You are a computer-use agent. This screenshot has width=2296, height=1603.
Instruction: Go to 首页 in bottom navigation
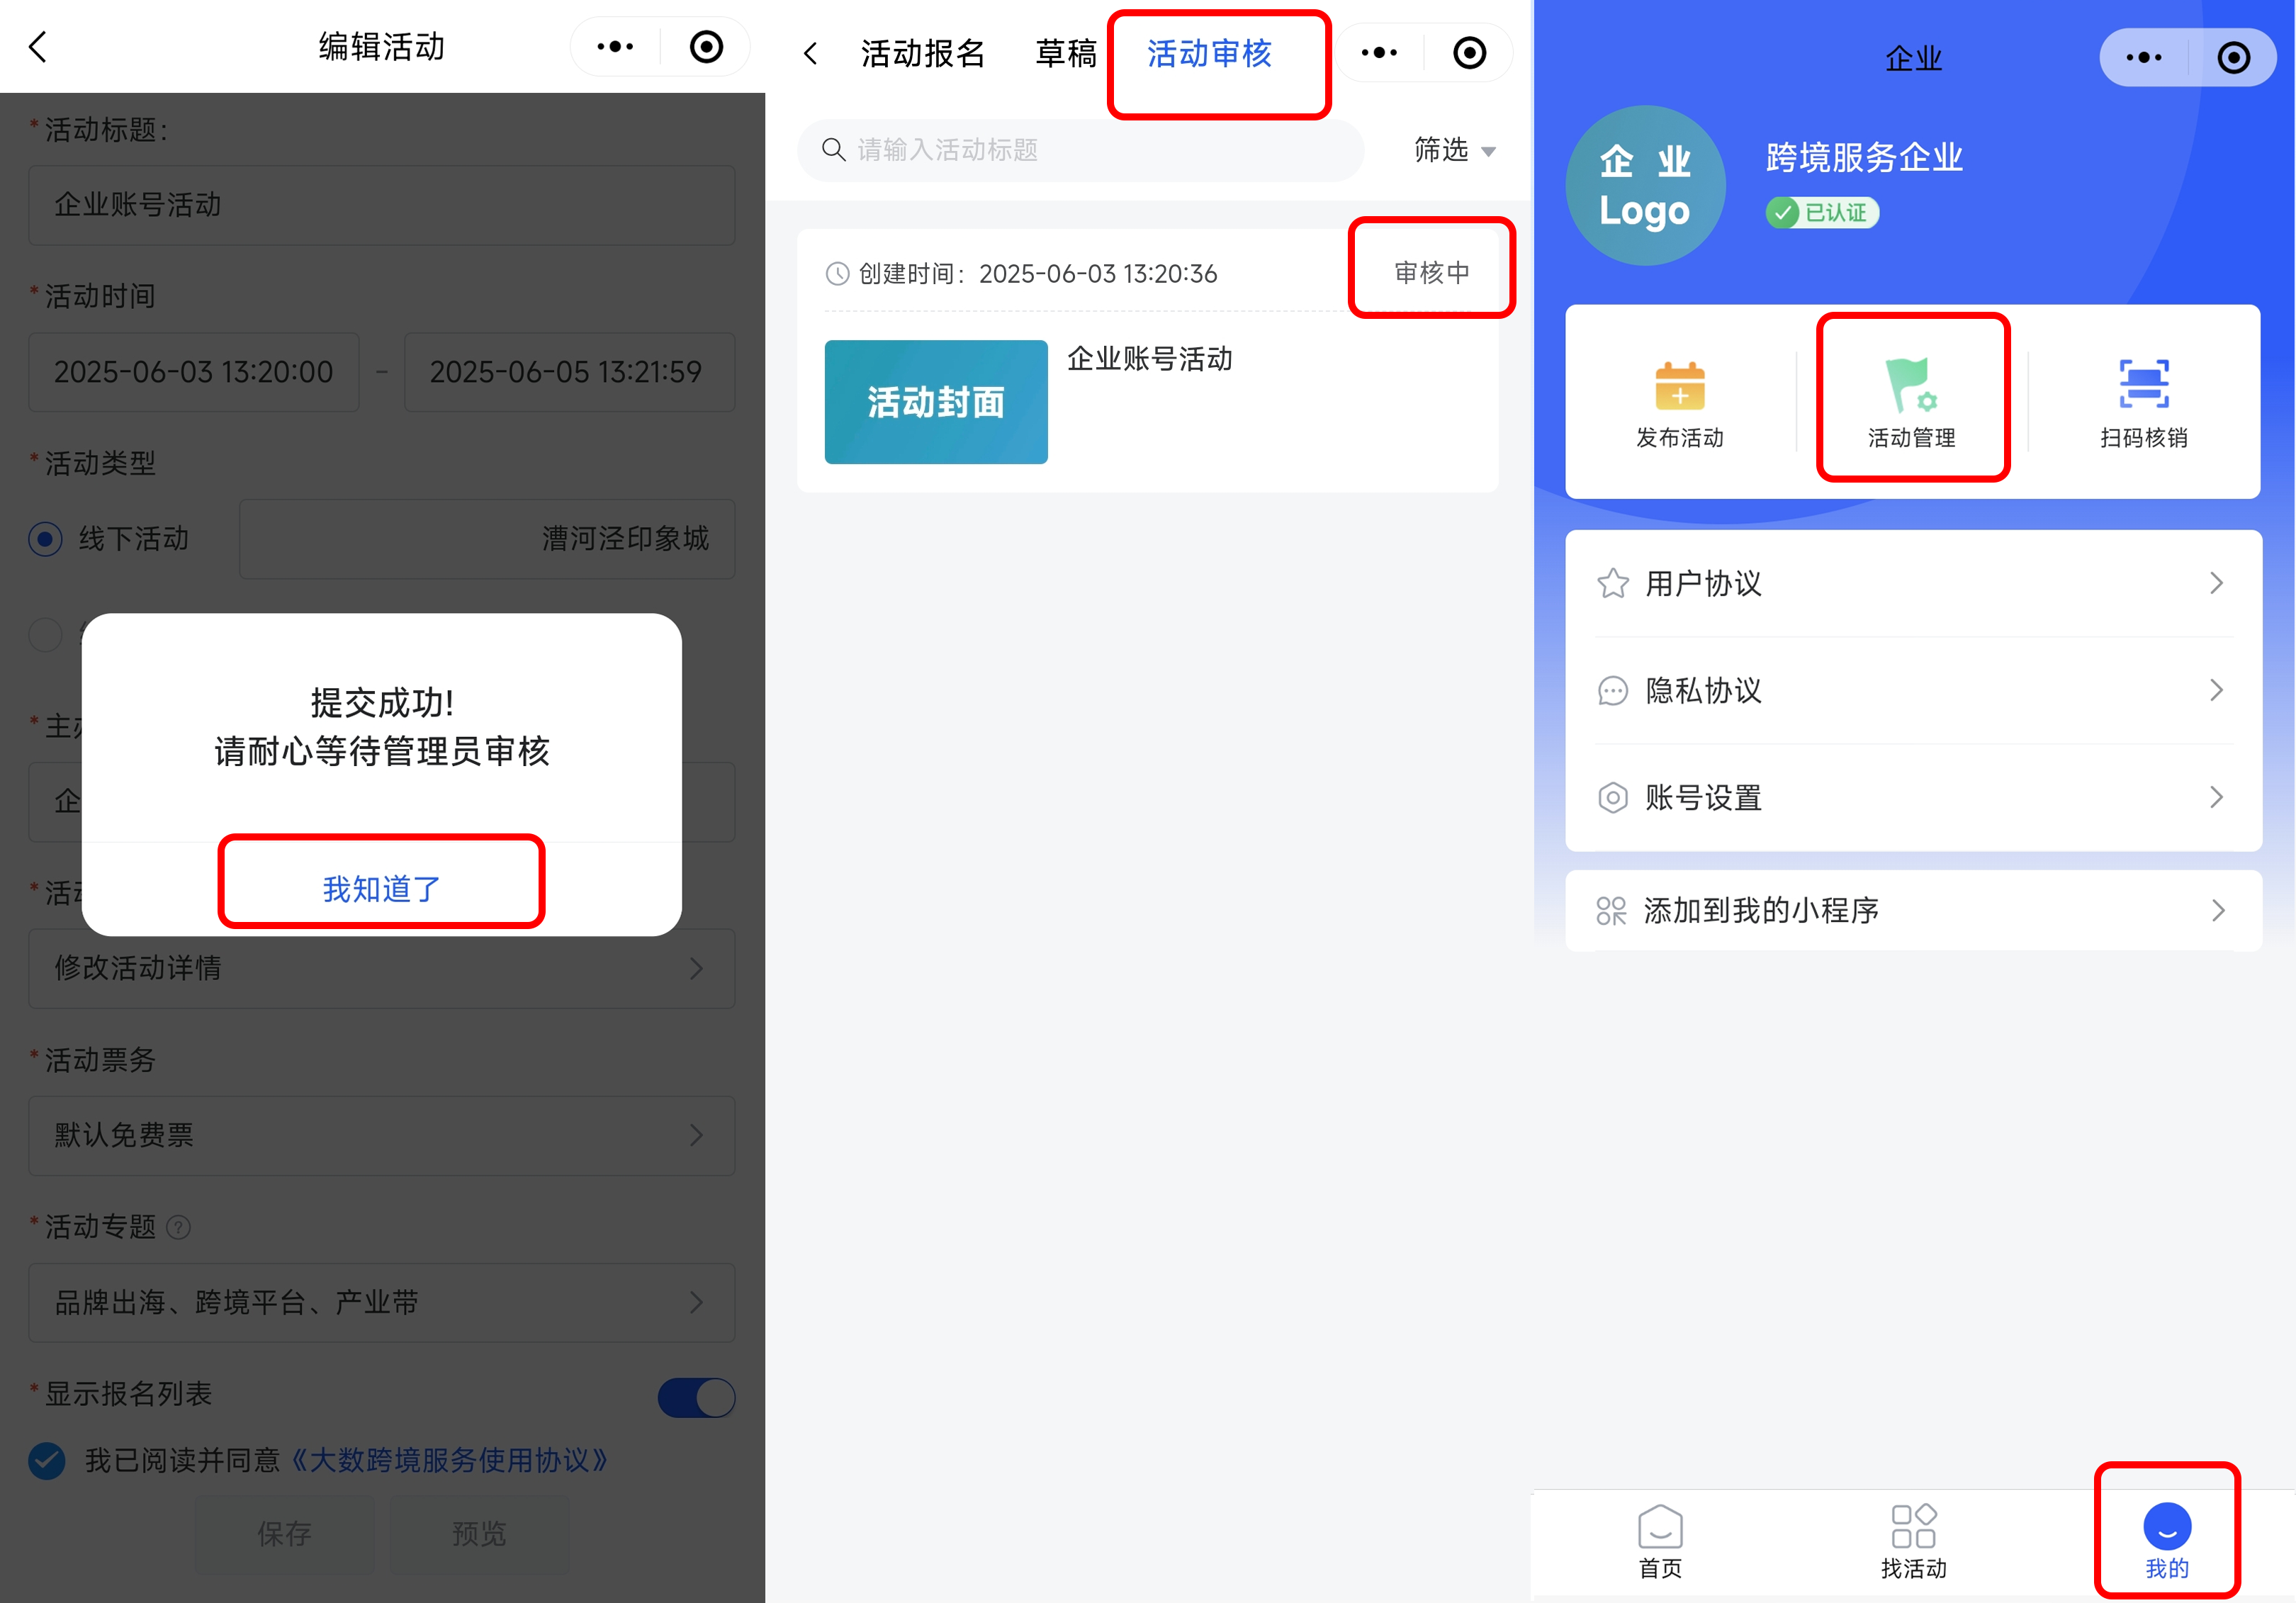(1660, 1542)
